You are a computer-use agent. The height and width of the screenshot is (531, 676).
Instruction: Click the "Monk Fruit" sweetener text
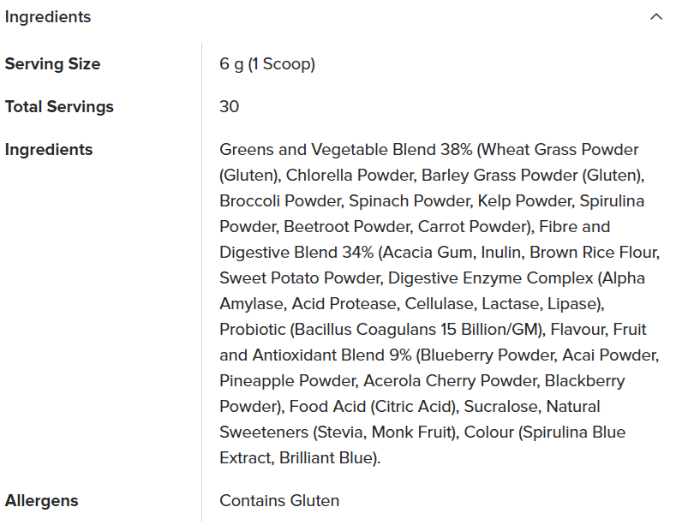coord(411,432)
